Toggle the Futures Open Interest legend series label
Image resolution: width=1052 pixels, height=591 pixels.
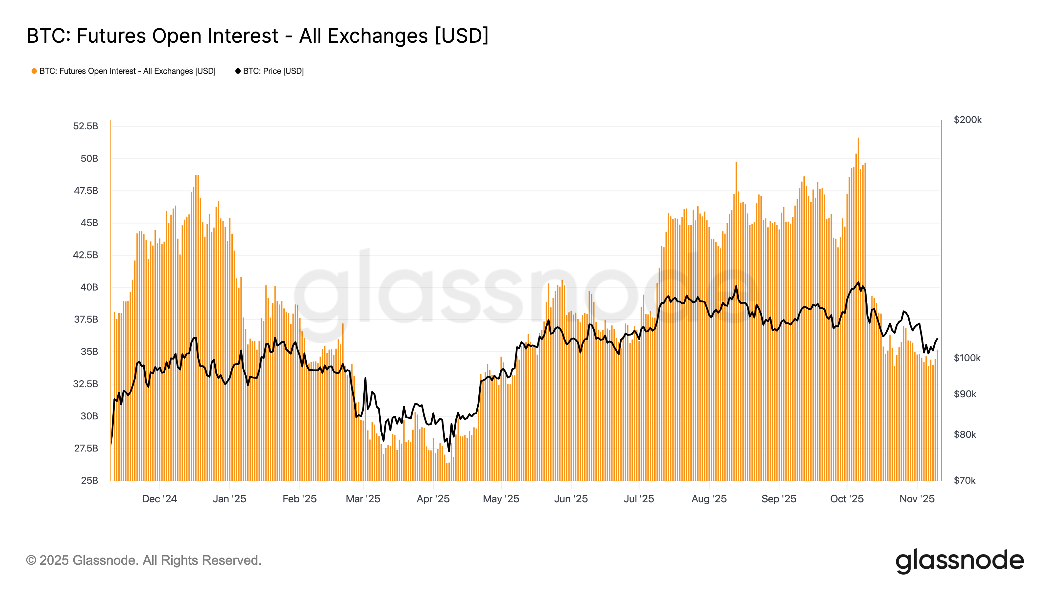click(128, 71)
